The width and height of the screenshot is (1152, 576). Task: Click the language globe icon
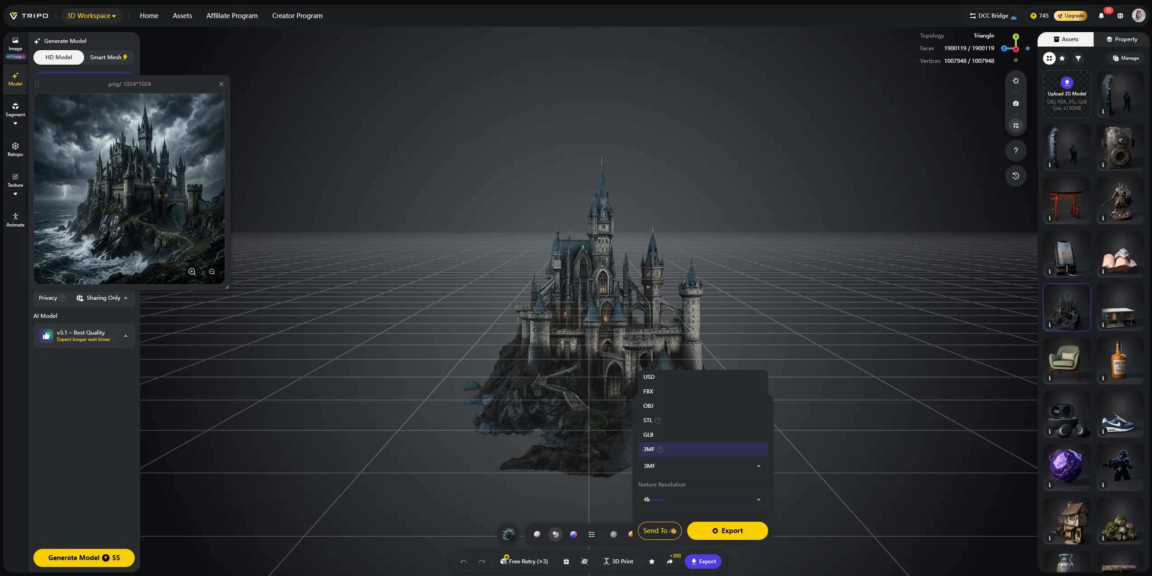point(1120,16)
